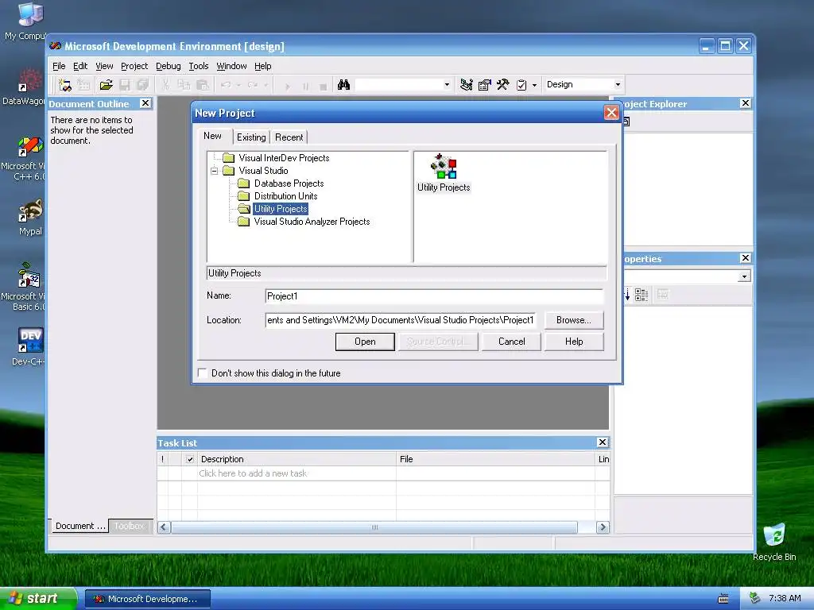Viewport: 814px width, 610px height.
Task: Open the Debug menu
Action: point(169,66)
